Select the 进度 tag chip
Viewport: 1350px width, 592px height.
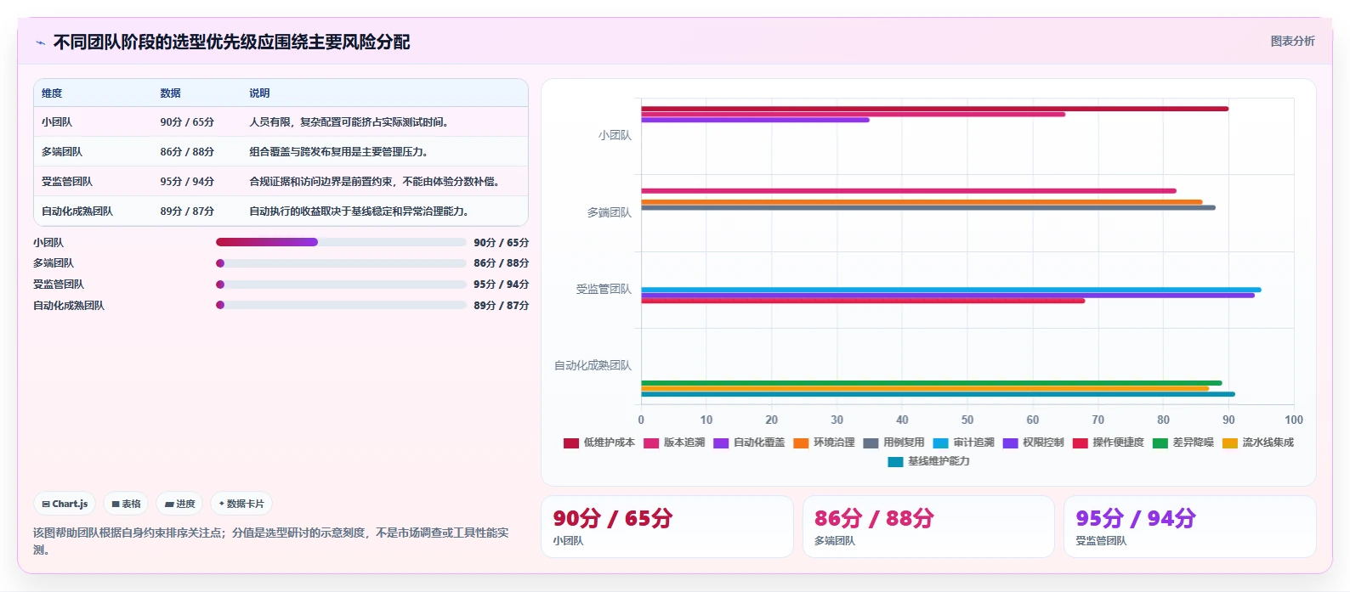179,504
